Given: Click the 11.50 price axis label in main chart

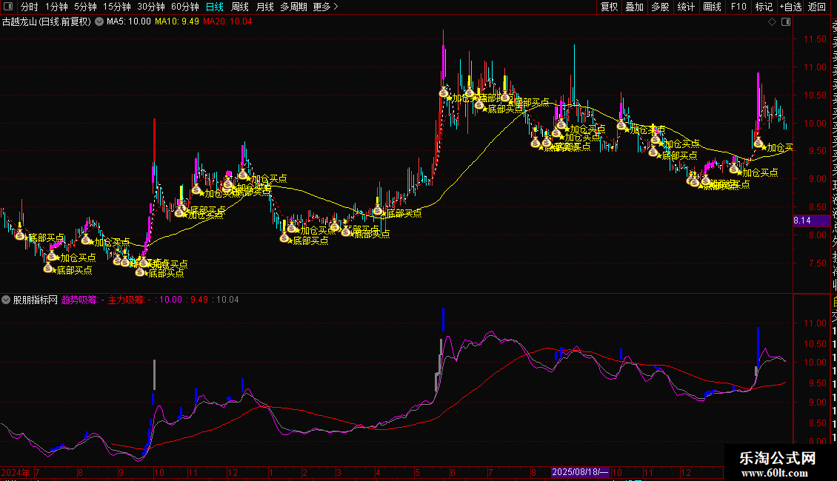Looking at the screenshot, I should pos(815,39).
